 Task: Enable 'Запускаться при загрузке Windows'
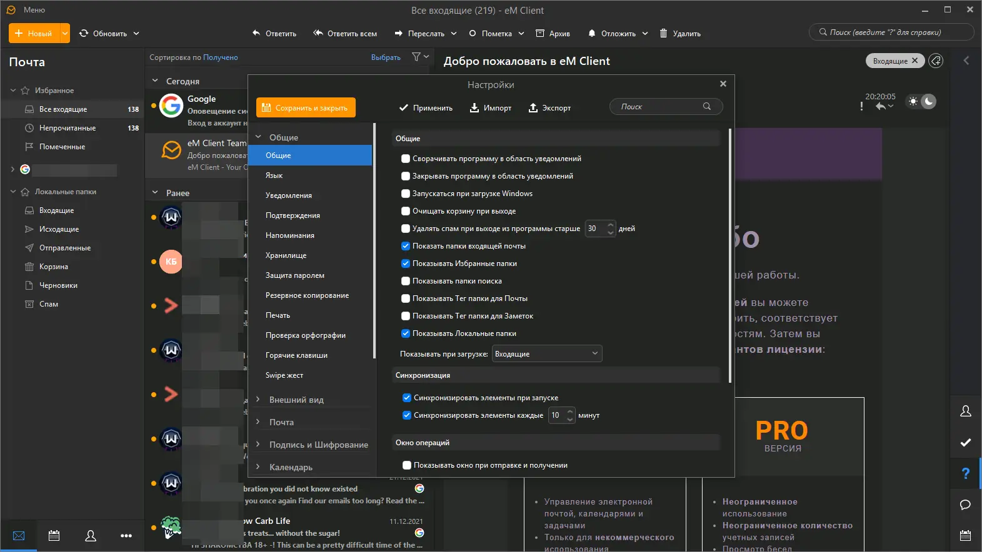(406, 194)
